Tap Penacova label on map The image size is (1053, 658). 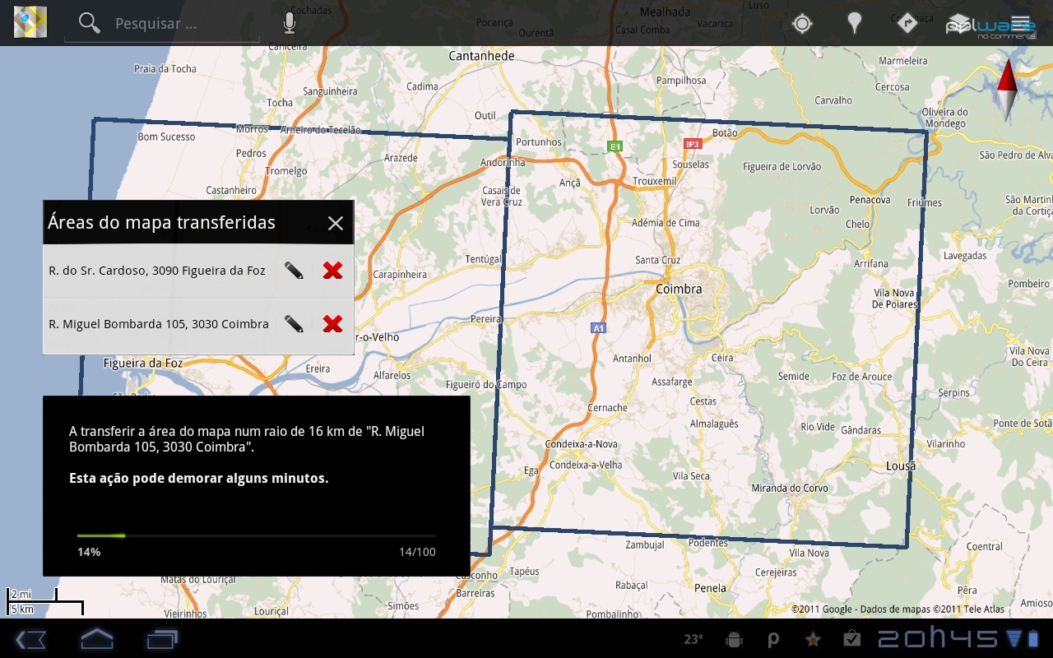(870, 200)
